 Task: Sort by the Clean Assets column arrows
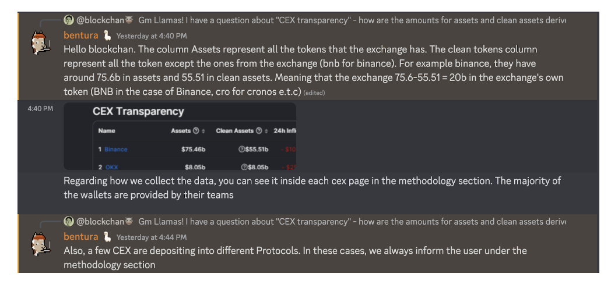click(266, 131)
